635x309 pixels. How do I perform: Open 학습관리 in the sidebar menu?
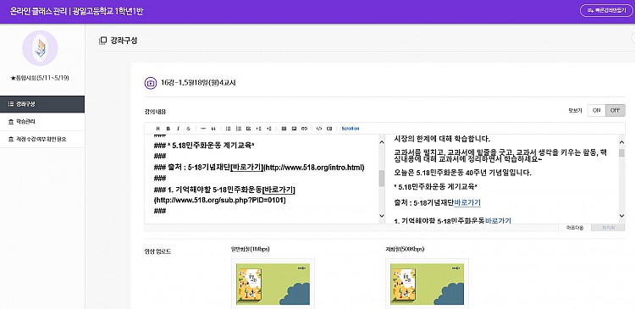[x=42, y=122]
